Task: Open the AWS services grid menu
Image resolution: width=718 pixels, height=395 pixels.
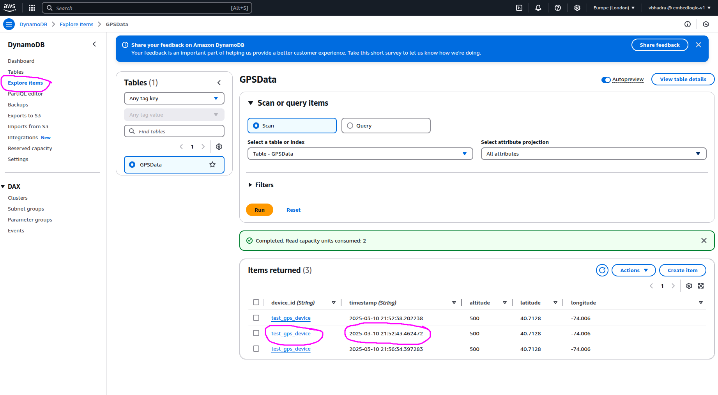Action: pyautogui.click(x=32, y=8)
